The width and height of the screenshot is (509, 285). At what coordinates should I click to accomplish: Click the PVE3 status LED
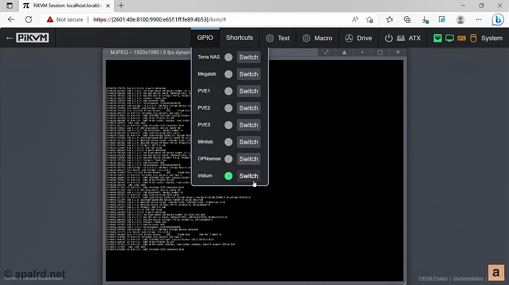coord(228,125)
